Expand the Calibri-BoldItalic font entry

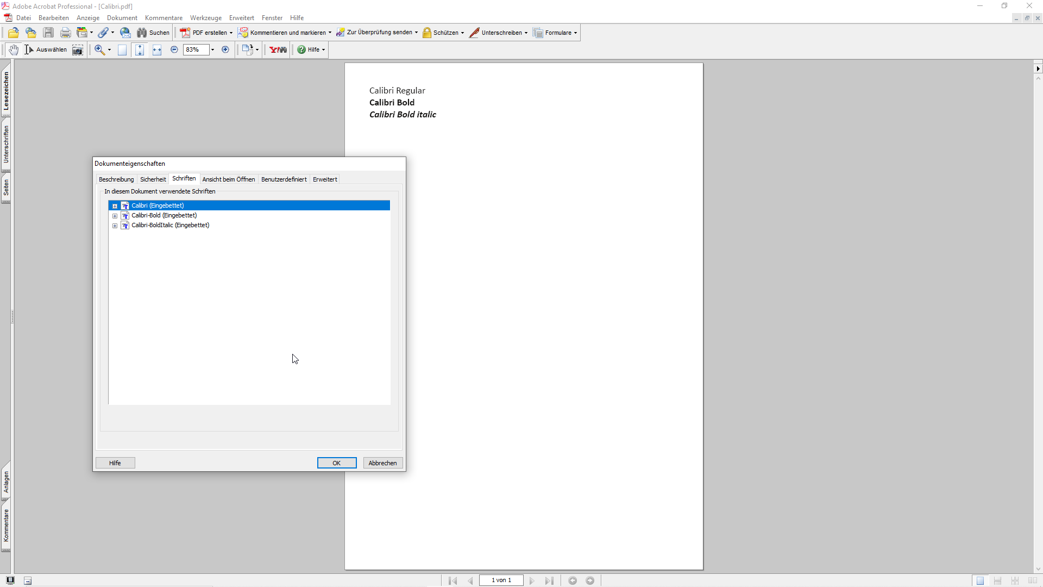115,226
